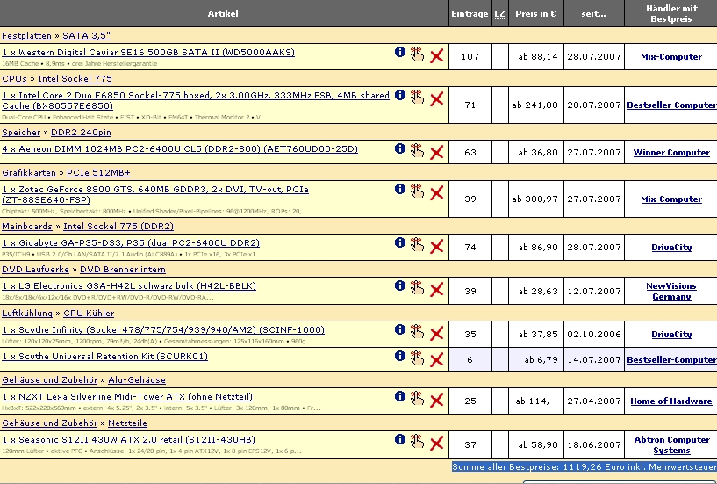Click hand icon in Scythe Infinity row
Viewport: 717px width, 484px height.
coord(417,331)
